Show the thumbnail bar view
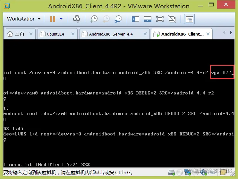238x179 pixels. point(148,19)
